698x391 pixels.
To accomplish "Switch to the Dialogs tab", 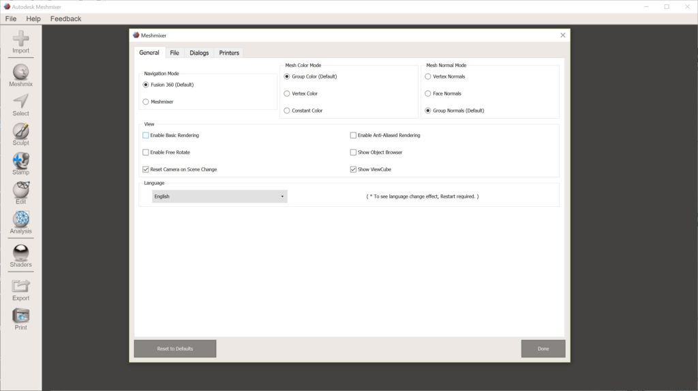I will click(199, 53).
